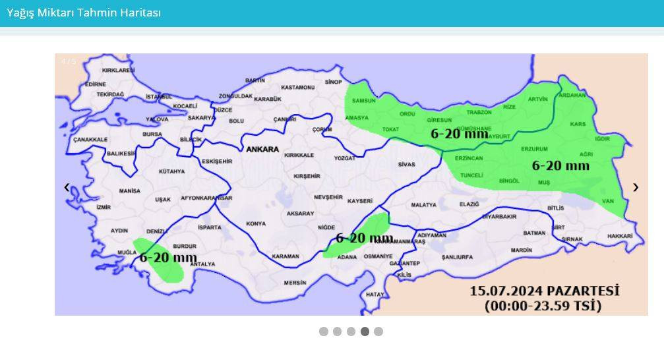Click the Yağış Miktarı Tahmin Haritası heading

pyautogui.click(x=84, y=13)
